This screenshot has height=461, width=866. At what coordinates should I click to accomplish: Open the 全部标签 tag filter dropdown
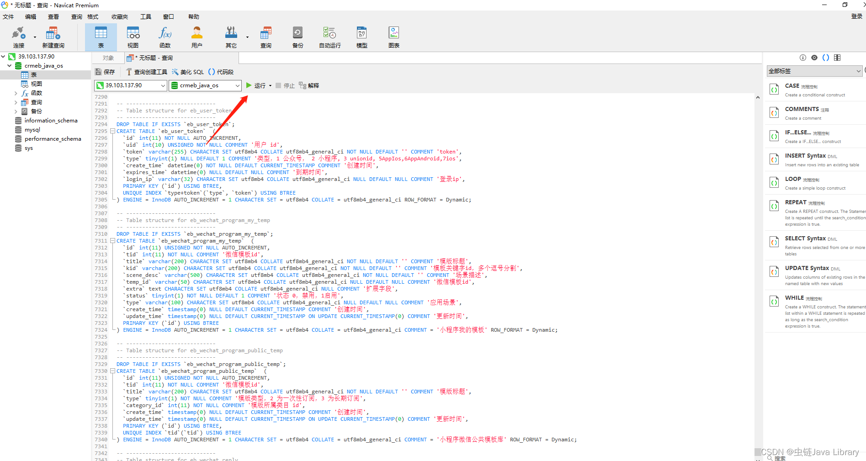(x=814, y=71)
